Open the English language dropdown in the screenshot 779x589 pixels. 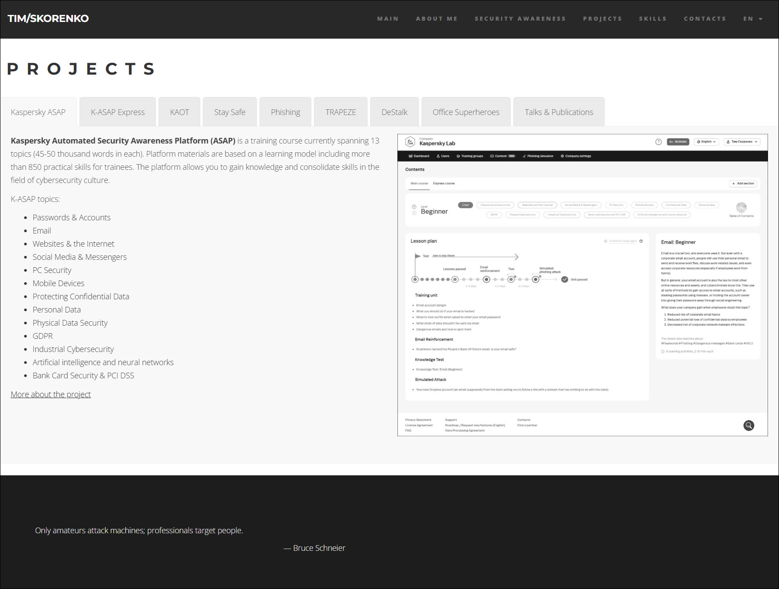click(x=707, y=142)
